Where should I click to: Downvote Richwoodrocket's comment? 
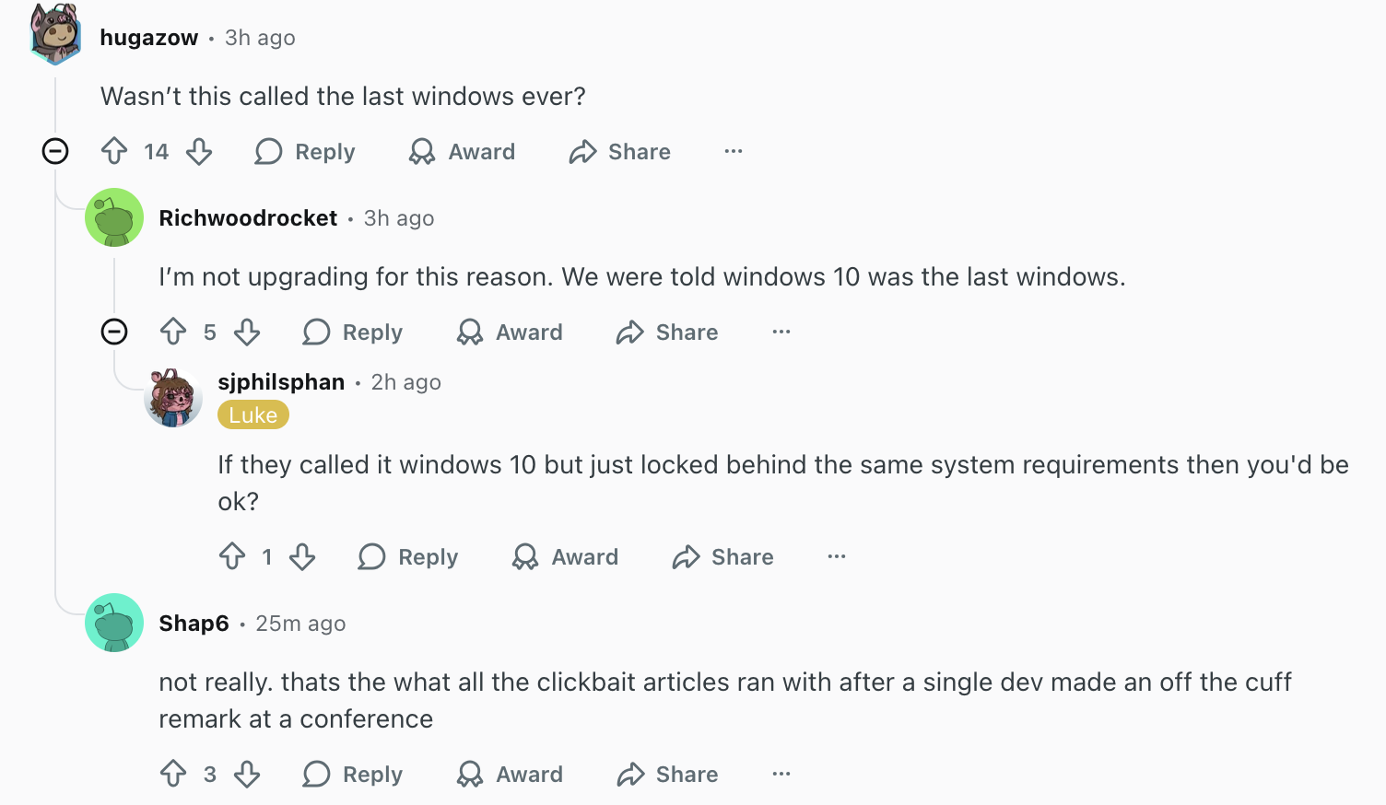pyautogui.click(x=247, y=332)
